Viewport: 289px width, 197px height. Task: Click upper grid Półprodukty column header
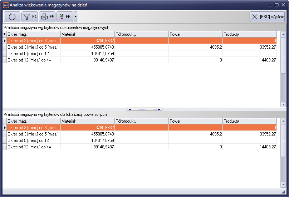tap(142, 34)
